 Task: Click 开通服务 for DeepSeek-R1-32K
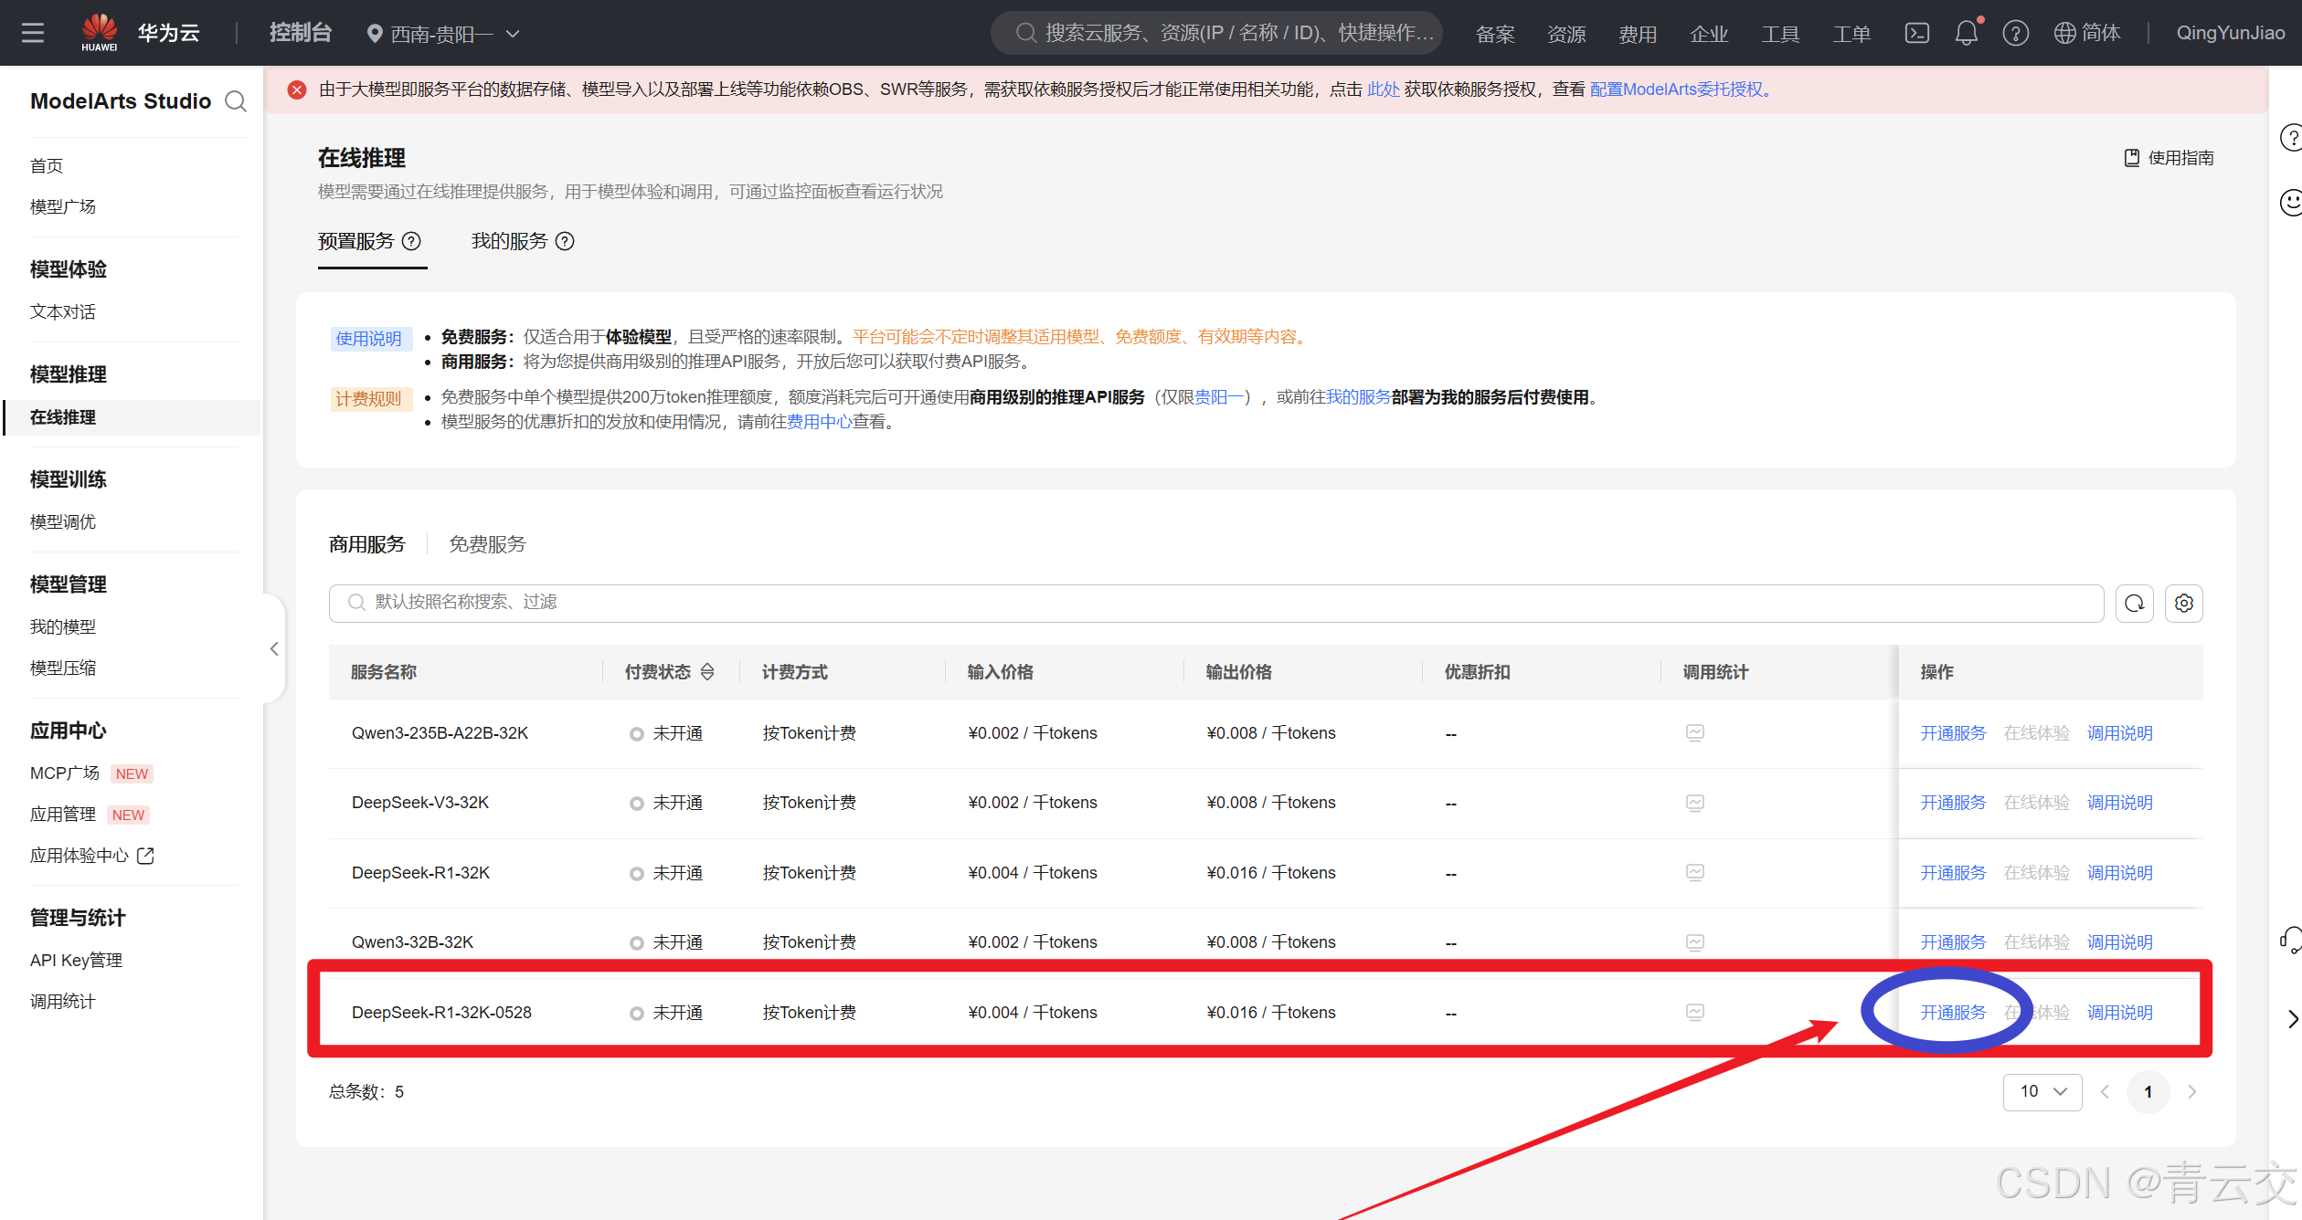pyautogui.click(x=1953, y=873)
